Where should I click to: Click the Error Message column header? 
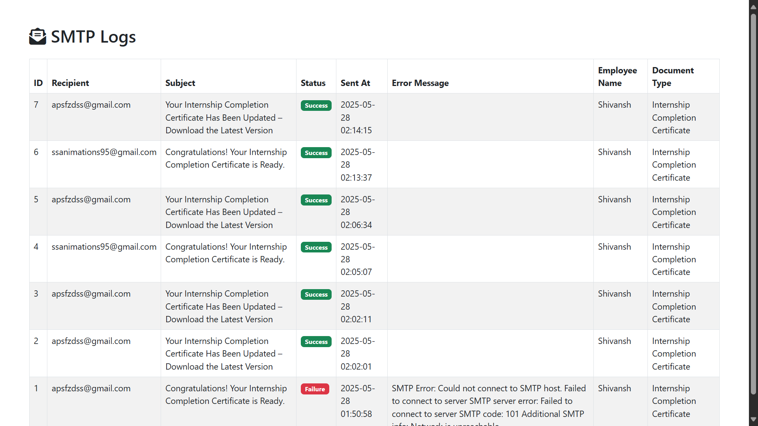[x=420, y=83]
